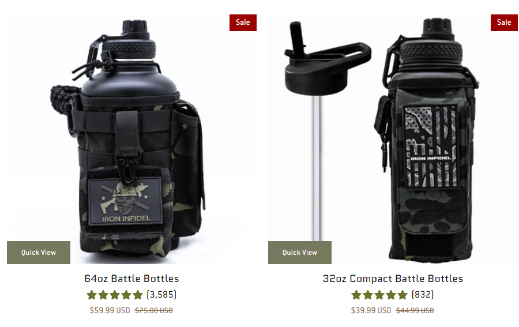Click the star rating under 32oz Compact Bottles
The image size is (519, 327).
tap(379, 295)
